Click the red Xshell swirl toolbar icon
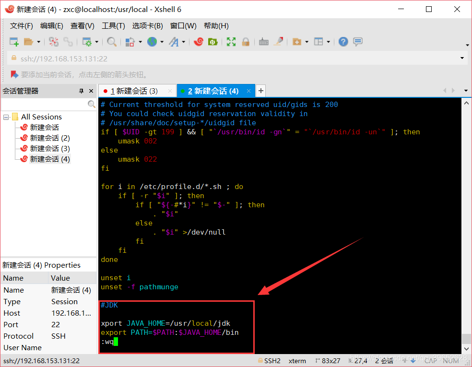472x367 pixels. pos(199,42)
